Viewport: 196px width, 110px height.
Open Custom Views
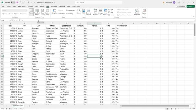(x=47, y=12)
